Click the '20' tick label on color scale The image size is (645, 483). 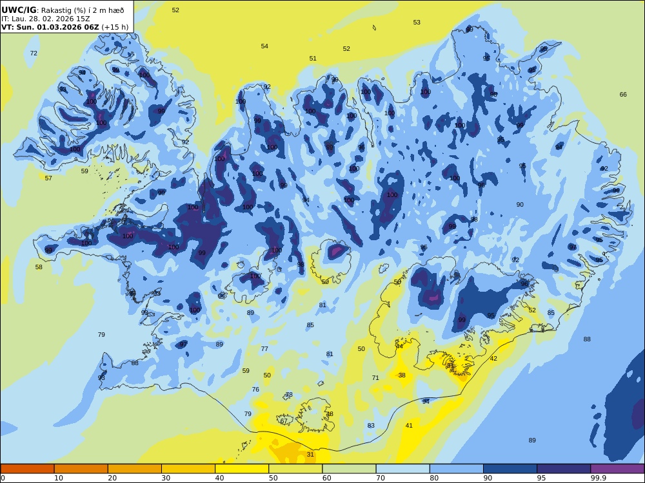pos(112,478)
